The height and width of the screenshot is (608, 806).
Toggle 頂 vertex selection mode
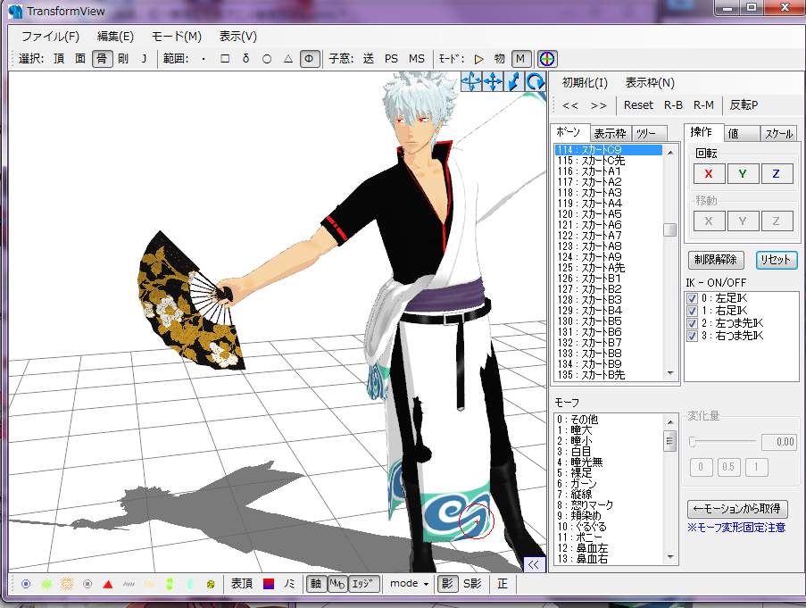pyautogui.click(x=59, y=59)
